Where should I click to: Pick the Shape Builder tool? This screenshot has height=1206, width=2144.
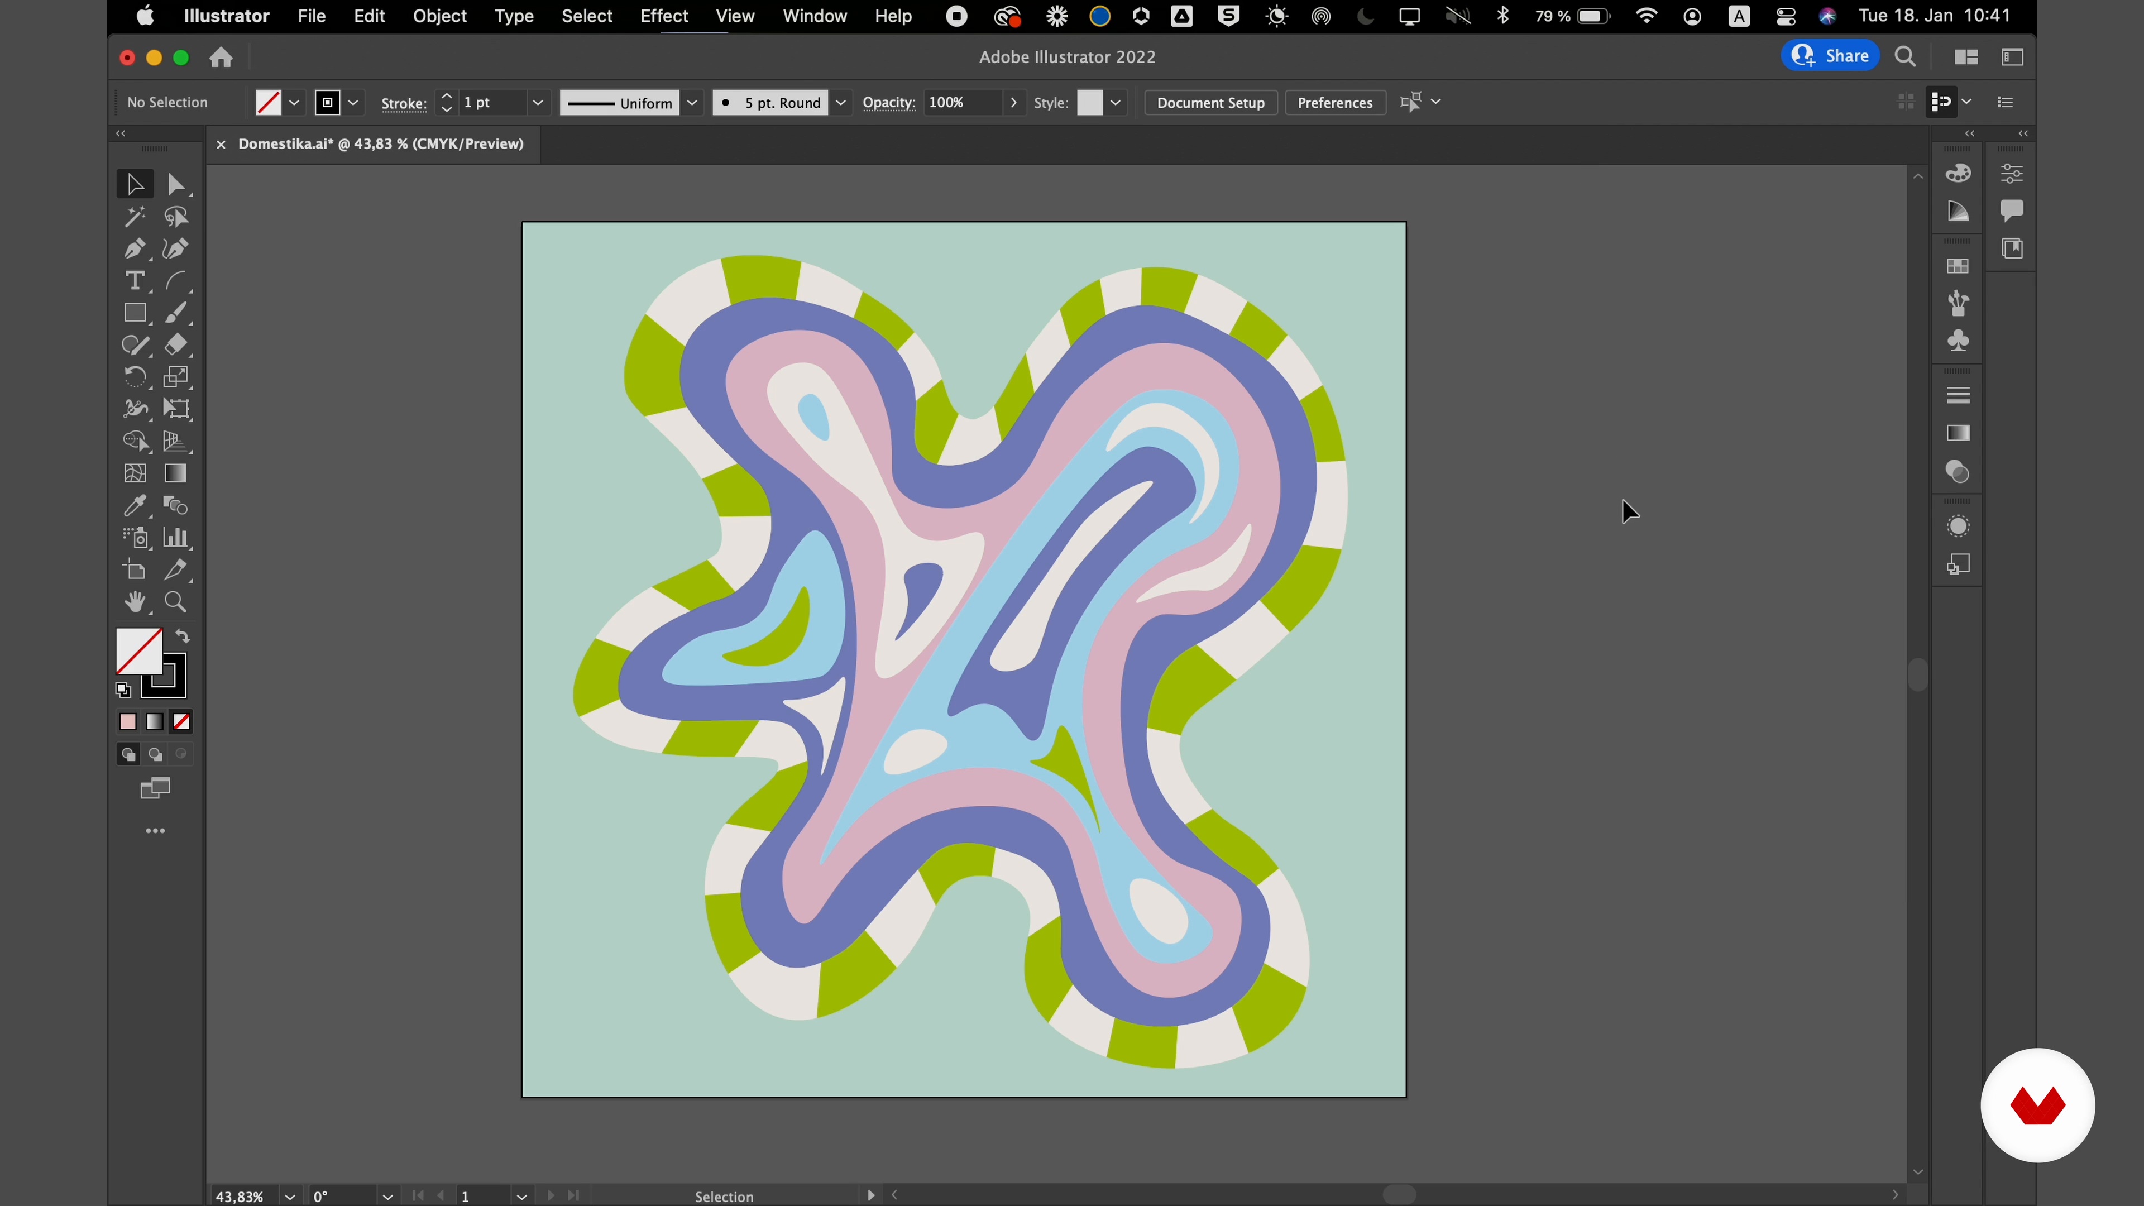tap(134, 441)
